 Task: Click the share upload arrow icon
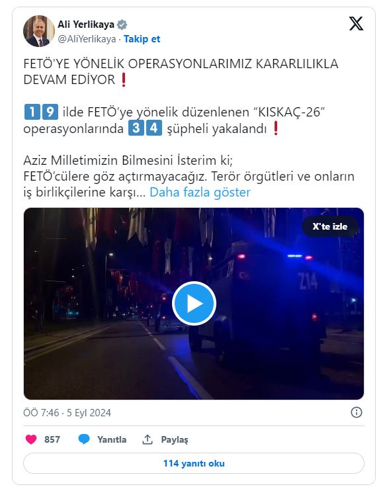pos(148,439)
